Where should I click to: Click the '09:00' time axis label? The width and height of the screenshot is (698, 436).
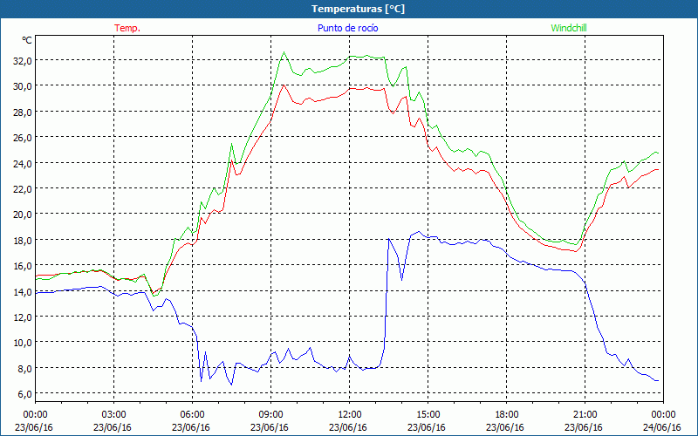tap(270, 415)
